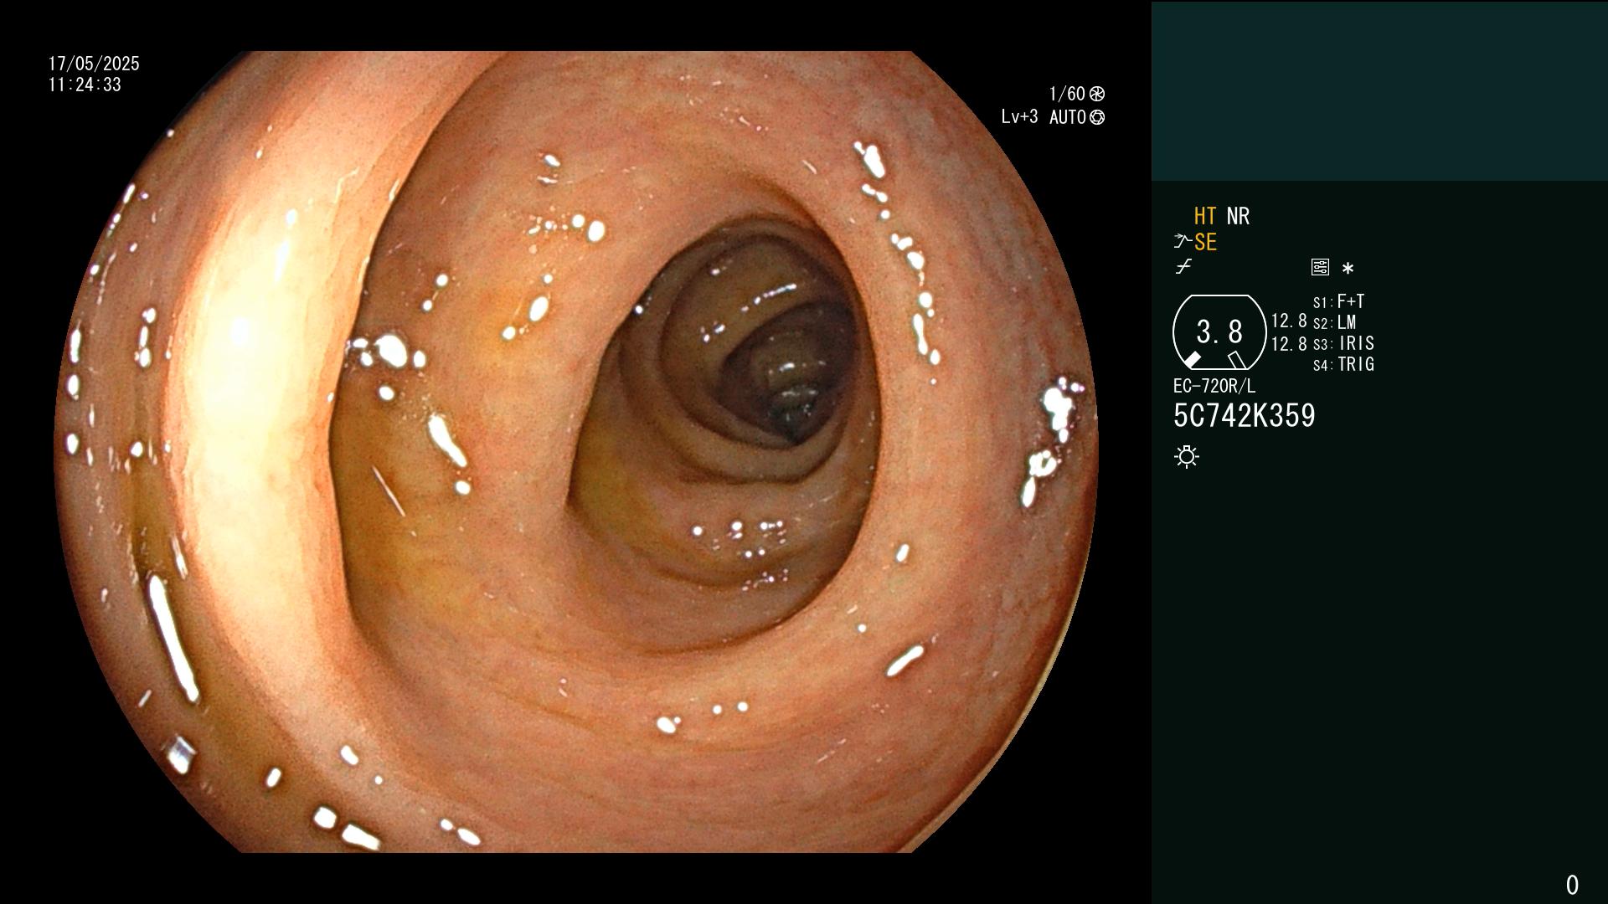Open the slider settings preset icon
Image resolution: width=1608 pixels, height=904 pixels.
[x=1320, y=267]
